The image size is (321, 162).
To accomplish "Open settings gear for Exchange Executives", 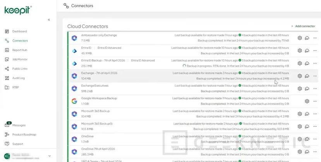I will point(300,89).
